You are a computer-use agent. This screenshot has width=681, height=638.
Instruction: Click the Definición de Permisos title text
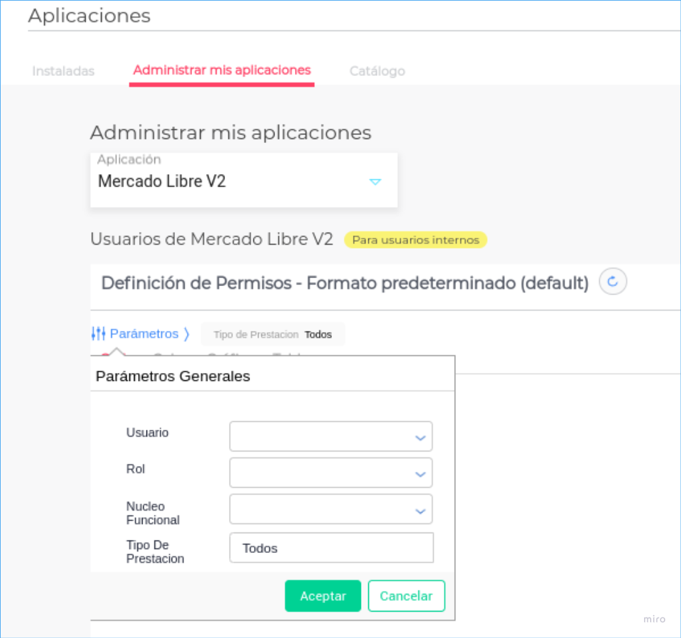344,283
